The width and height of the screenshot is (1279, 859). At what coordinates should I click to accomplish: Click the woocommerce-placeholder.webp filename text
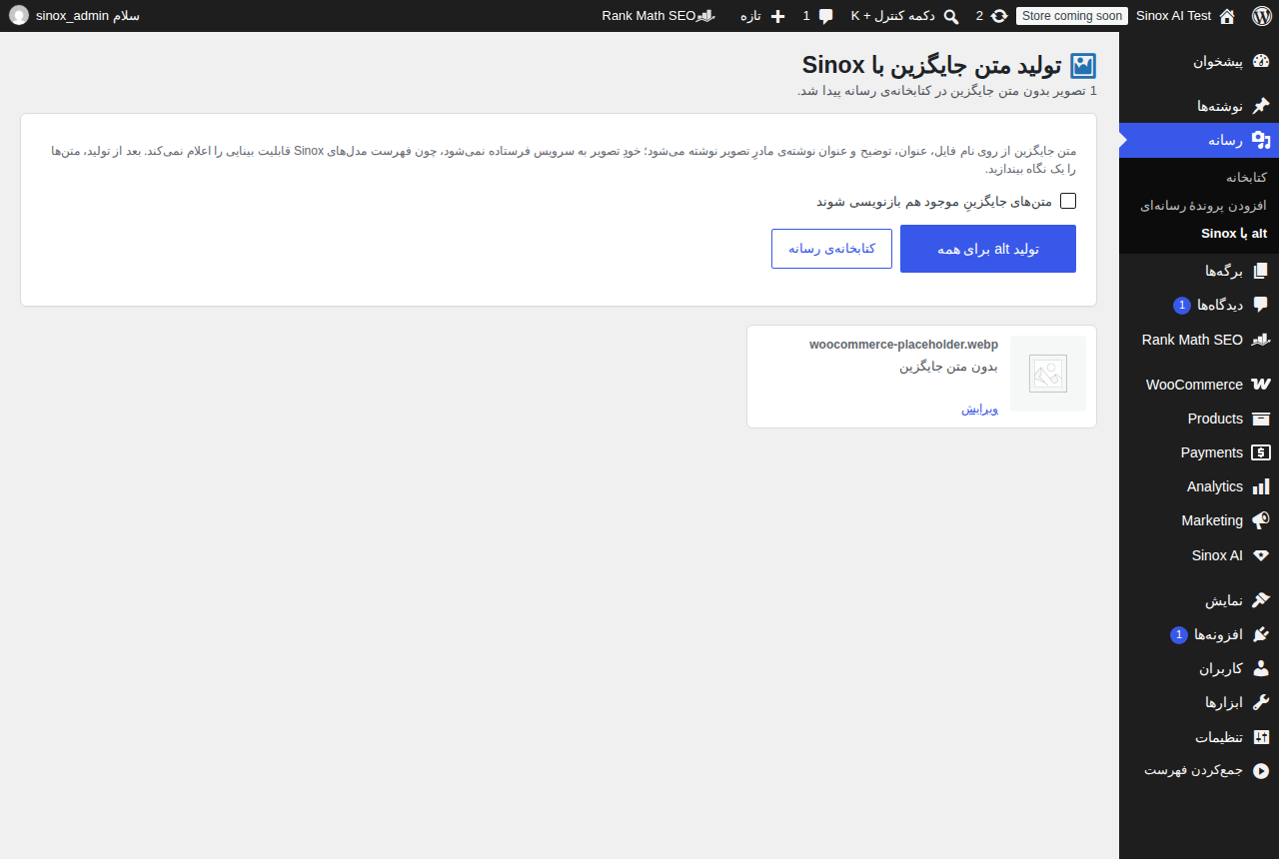click(903, 345)
